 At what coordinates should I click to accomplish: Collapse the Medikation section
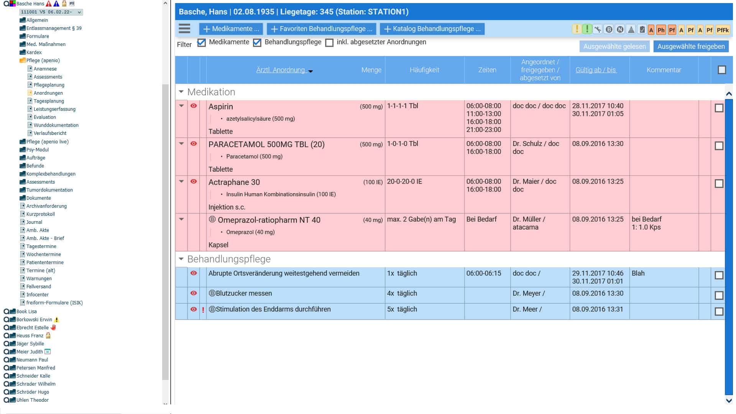[181, 92]
